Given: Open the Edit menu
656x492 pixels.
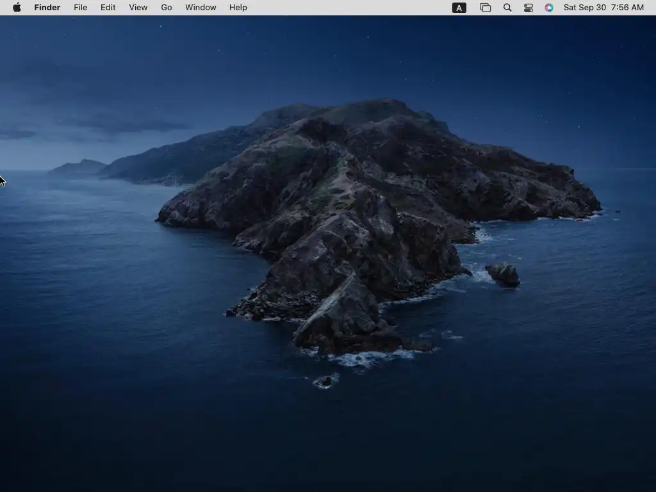Looking at the screenshot, I should [x=108, y=8].
